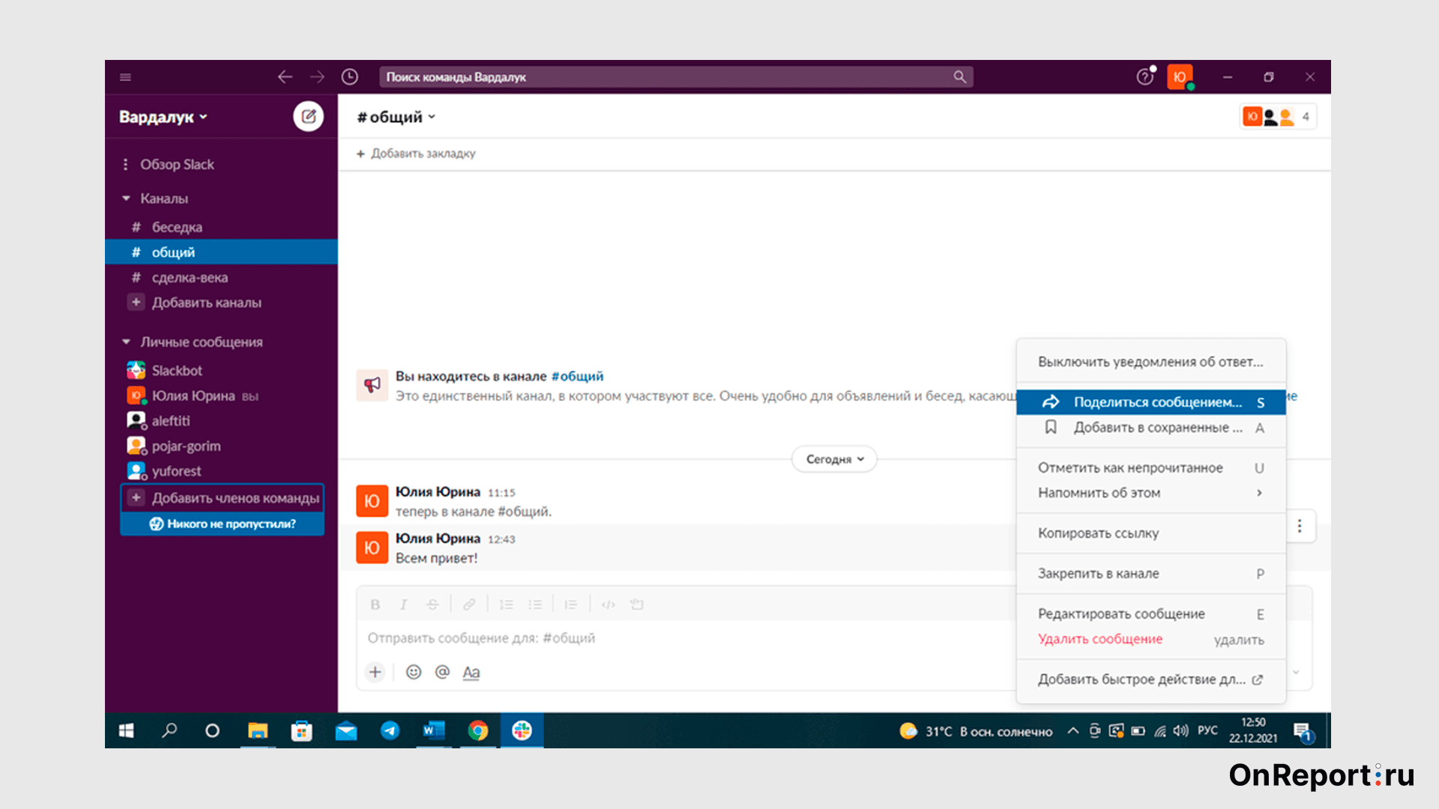Image resolution: width=1439 pixels, height=809 pixels.
Task: Open the #общий channel details dropdown
Action: pos(396,117)
